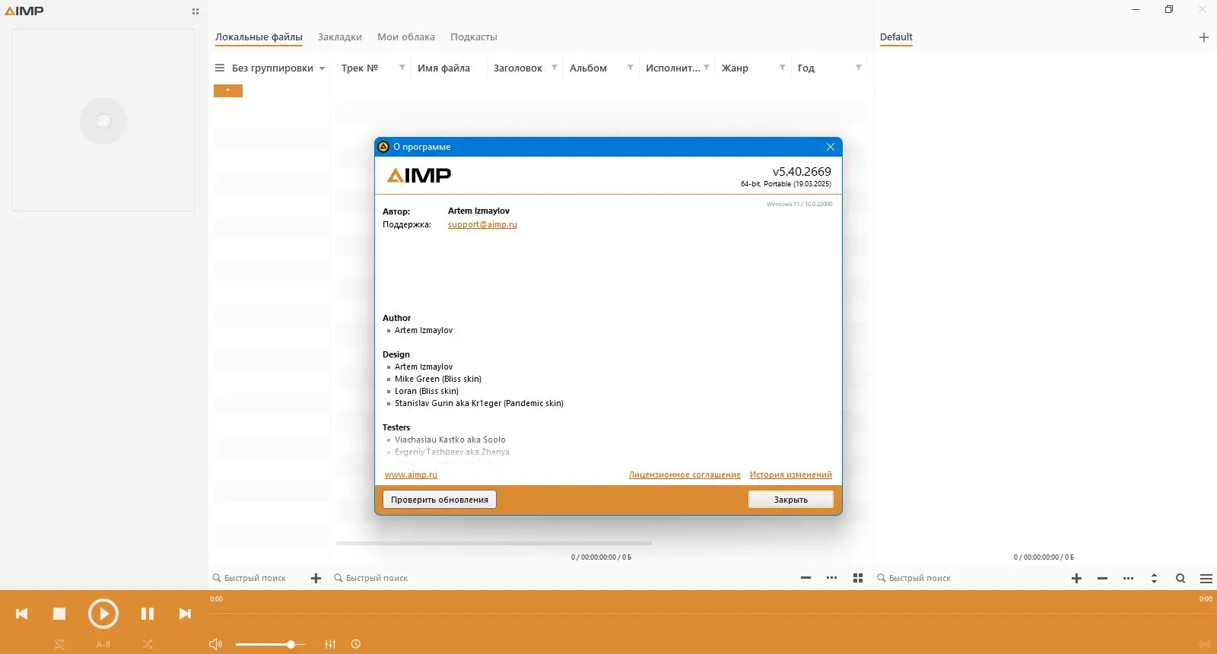Click the Loran (Bliss skin) credit
The height and width of the screenshot is (654, 1217).
[x=427, y=391]
